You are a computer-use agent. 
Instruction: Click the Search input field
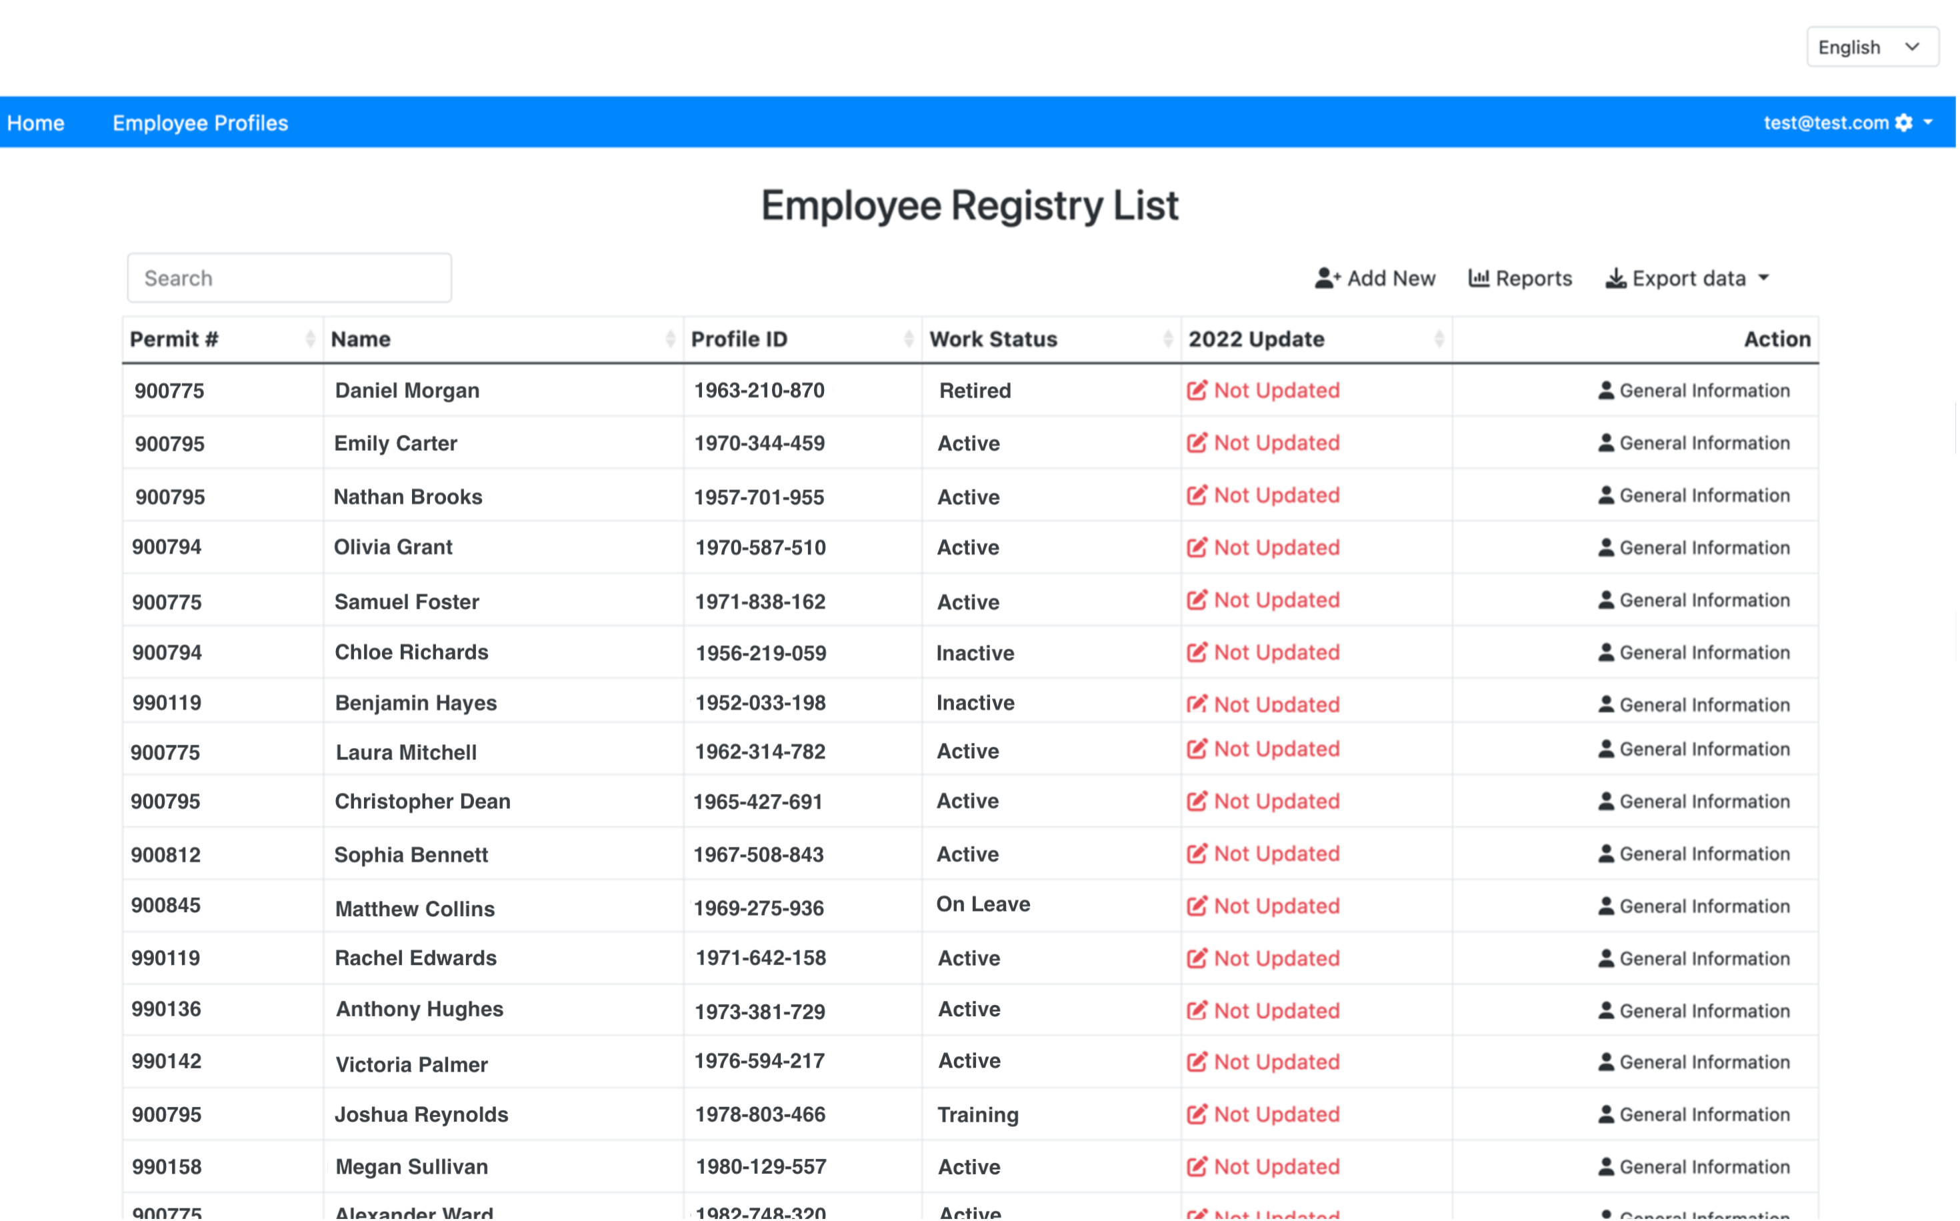pyautogui.click(x=289, y=279)
